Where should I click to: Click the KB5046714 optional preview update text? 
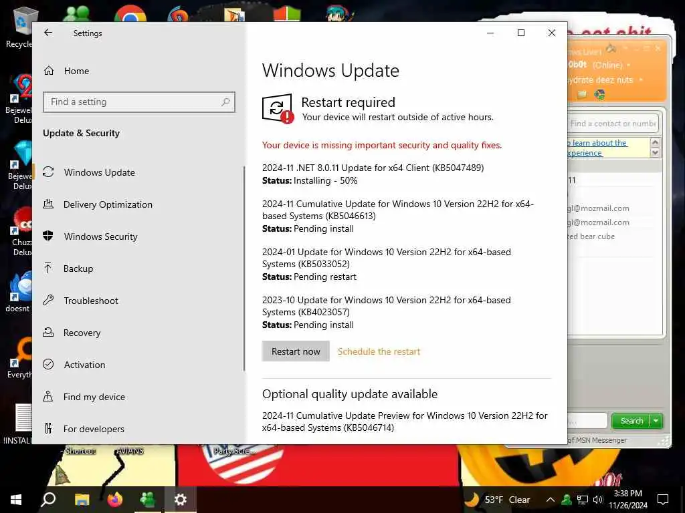405,422
